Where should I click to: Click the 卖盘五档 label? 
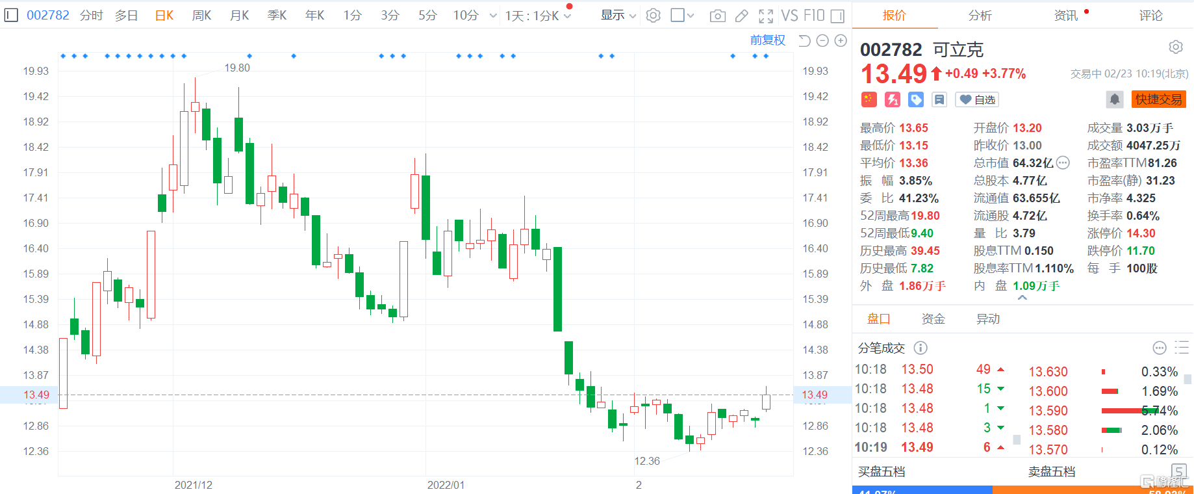point(1052,472)
